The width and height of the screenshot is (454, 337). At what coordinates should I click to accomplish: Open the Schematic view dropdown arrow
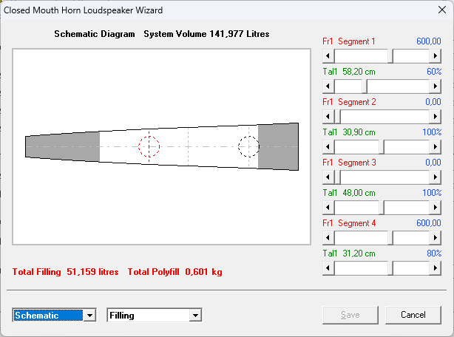89,316
